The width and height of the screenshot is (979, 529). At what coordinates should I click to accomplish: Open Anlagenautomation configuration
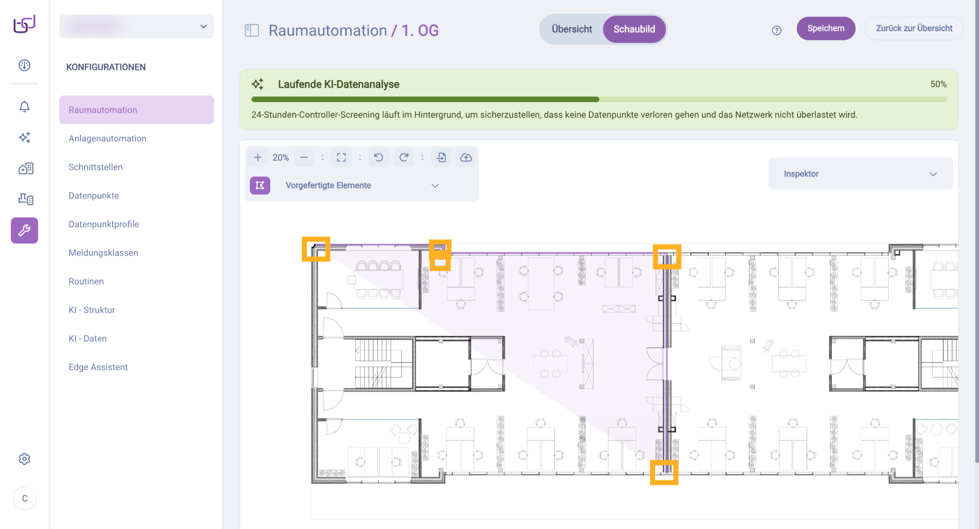[108, 139]
